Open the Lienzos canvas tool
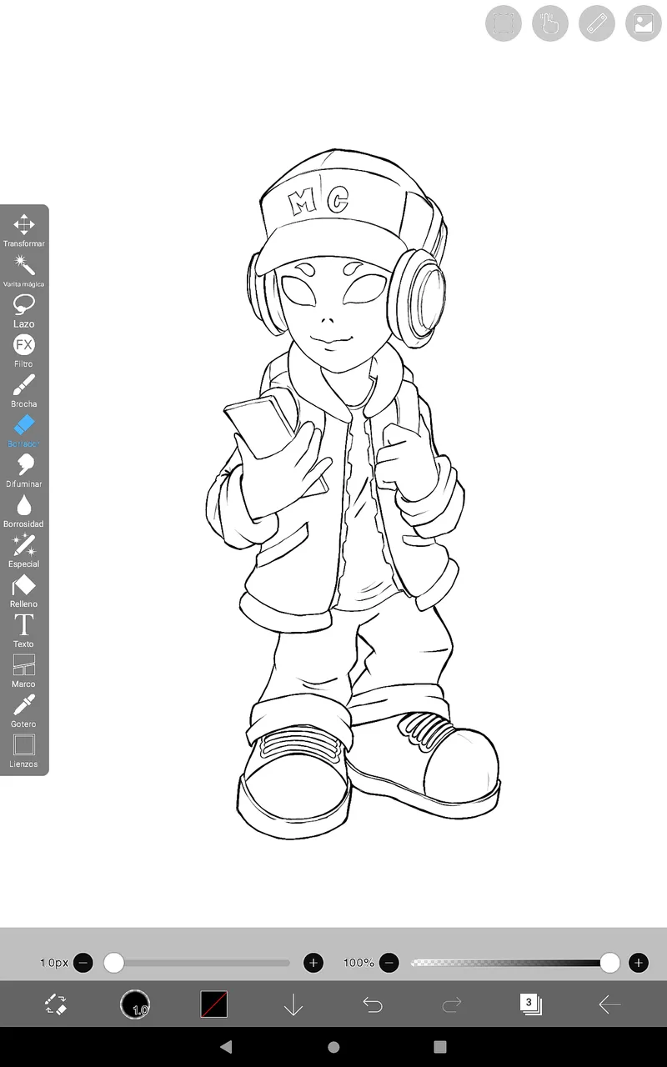Screen dimensions: 667x1067 [23, 751]
